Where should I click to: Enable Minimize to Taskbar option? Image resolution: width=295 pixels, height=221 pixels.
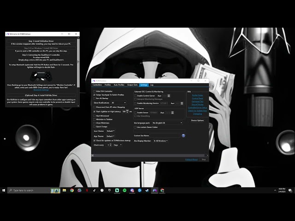(94, 119)
